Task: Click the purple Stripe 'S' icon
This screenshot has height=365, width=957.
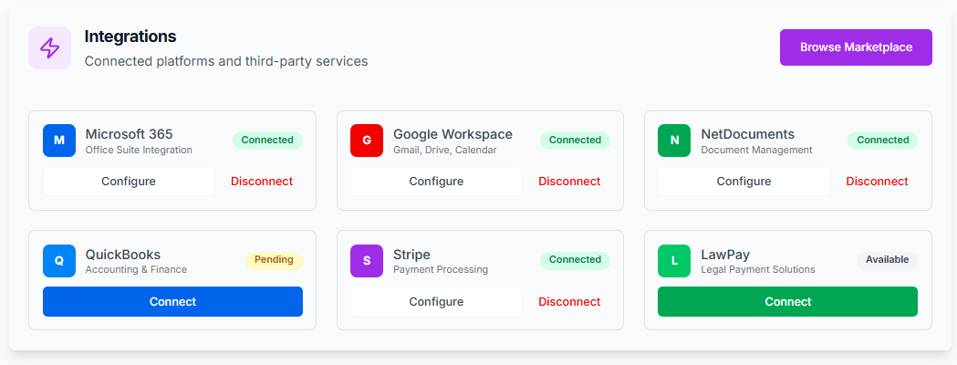Action: (x=367, y=260)
